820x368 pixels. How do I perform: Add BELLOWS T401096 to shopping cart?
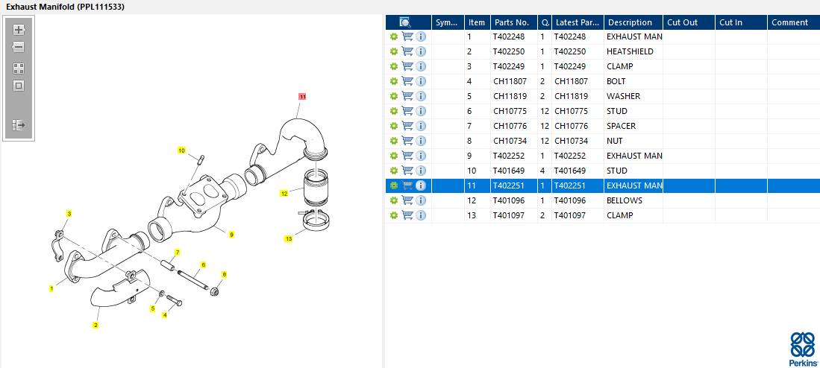[407, 200]
